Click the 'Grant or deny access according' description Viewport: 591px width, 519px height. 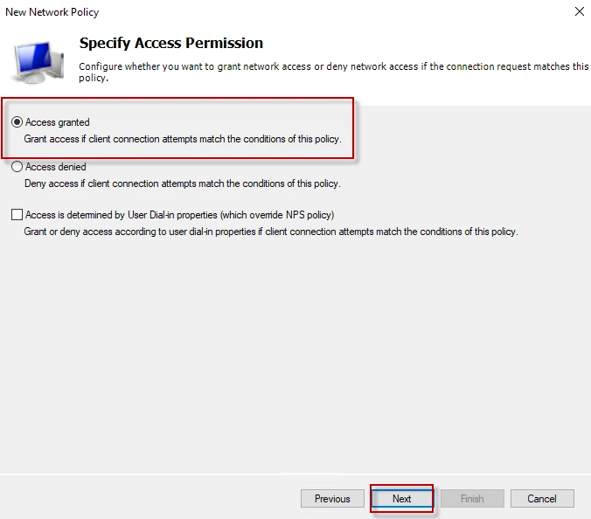[x=271, y=232]
